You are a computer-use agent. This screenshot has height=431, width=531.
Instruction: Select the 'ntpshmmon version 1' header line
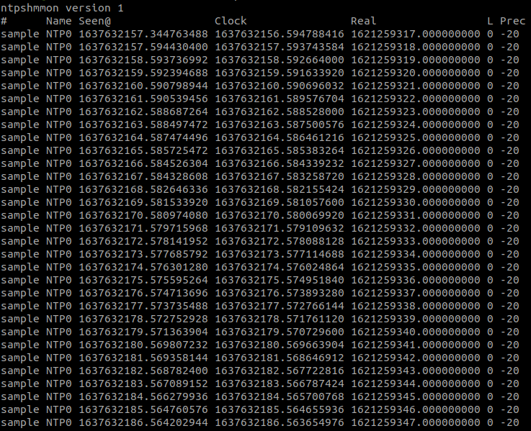[62, 8]
